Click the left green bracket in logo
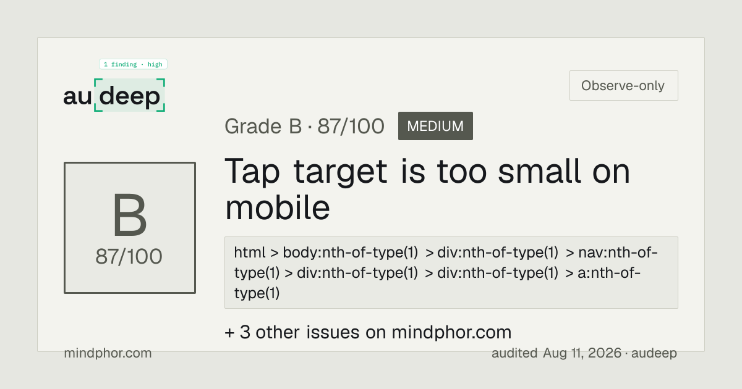This screenshot has width=742, height=389. (97, 95)
